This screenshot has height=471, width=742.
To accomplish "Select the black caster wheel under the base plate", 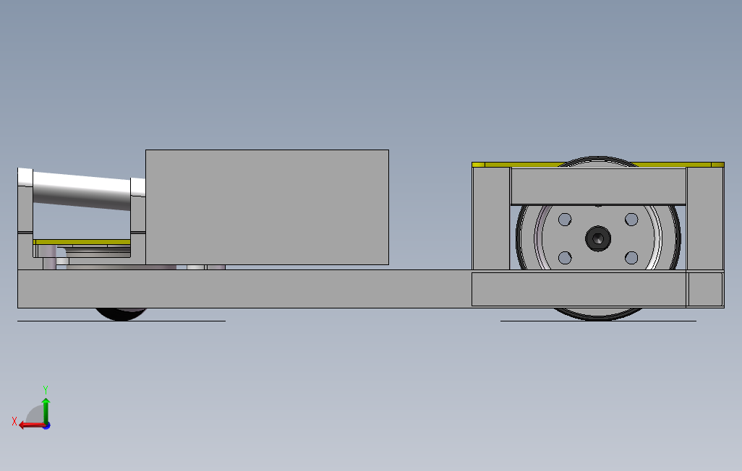I will click(121, 314).
